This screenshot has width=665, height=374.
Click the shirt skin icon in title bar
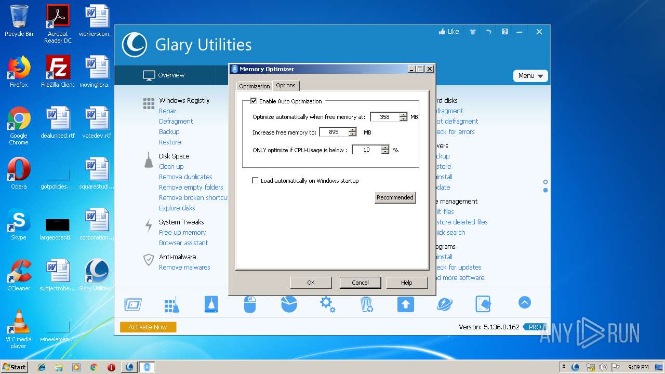tap(473, 32)
